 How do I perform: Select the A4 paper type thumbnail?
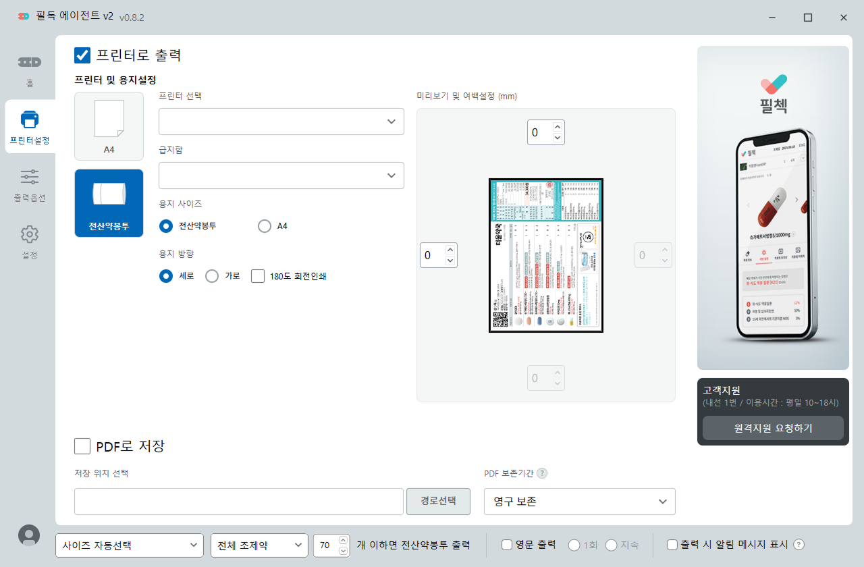(x=109, y=126)
